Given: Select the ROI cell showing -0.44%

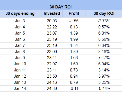Looking at the screenshot, I should pyautogui.click(x=104, y=89).
